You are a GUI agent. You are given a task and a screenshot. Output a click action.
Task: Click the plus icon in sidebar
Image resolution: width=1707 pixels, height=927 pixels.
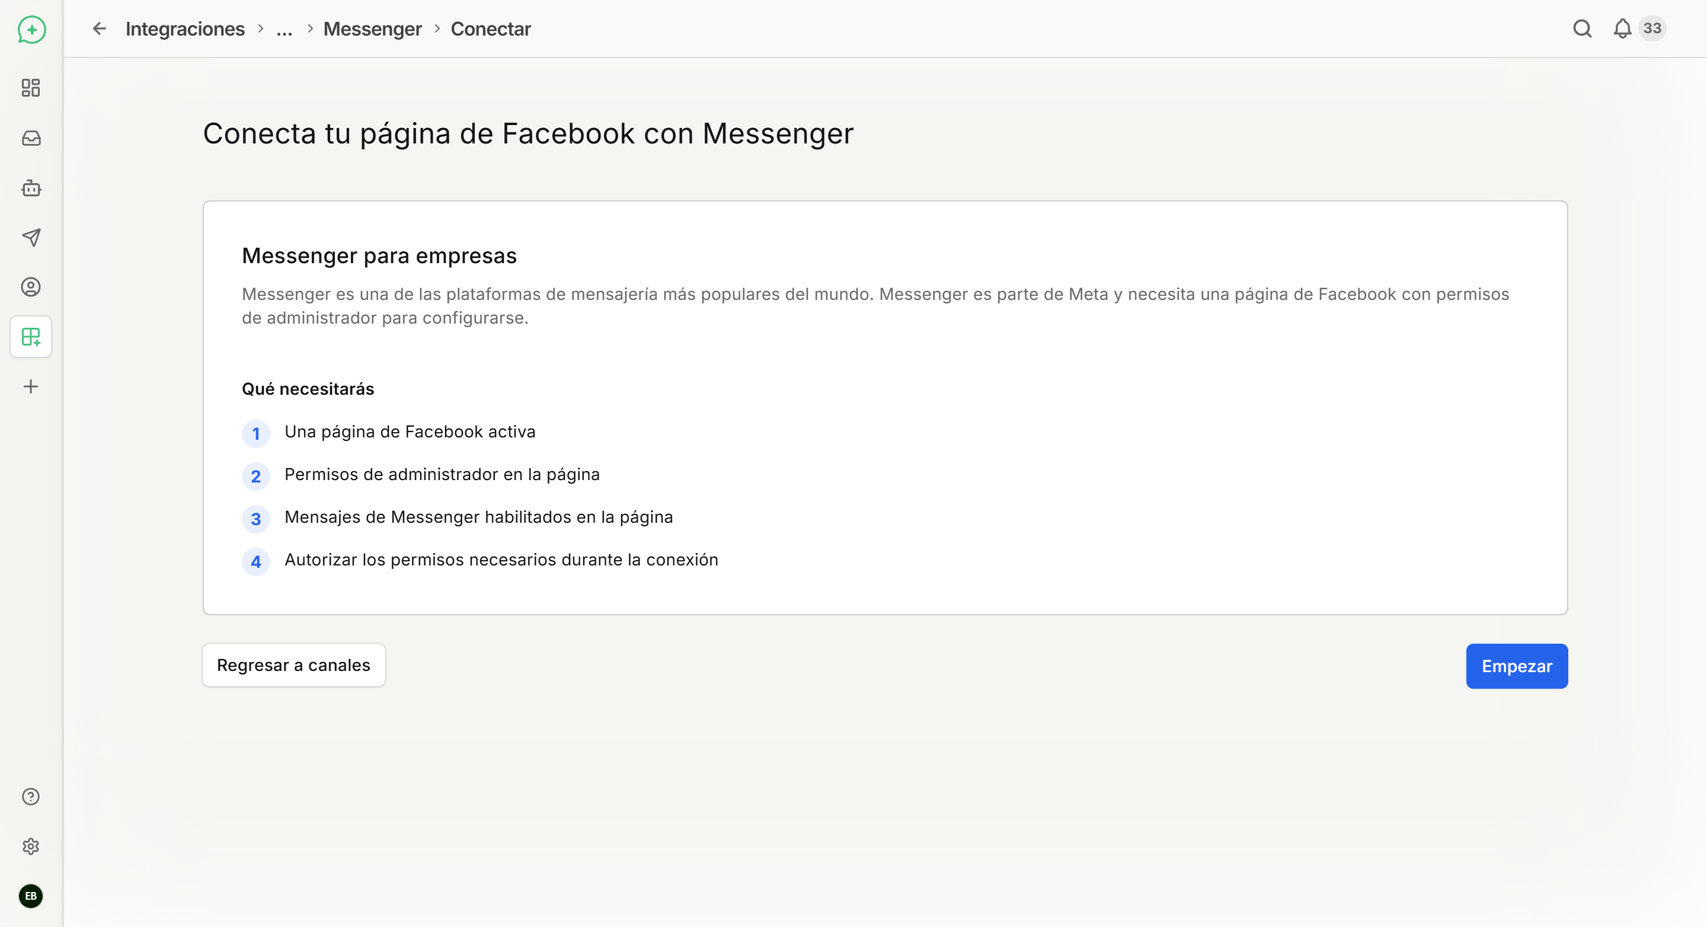[x=31, y=386]
